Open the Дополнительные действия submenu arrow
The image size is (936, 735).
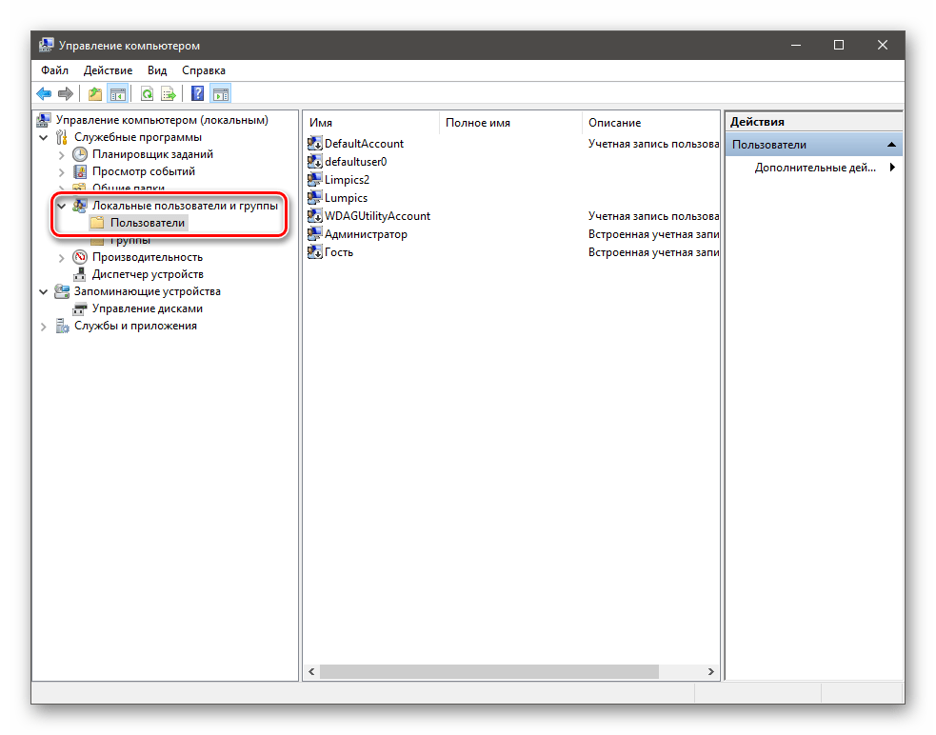pos(892,168)
